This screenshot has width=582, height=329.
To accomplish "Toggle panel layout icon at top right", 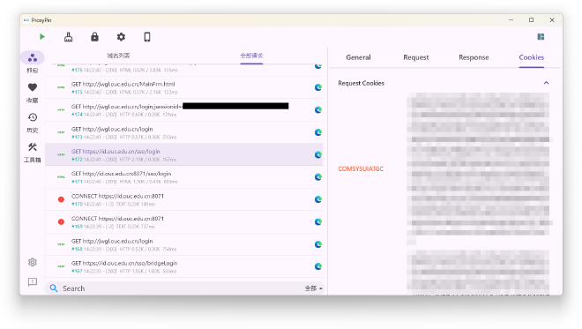I will pyautogui.click(x=541, y=36).
